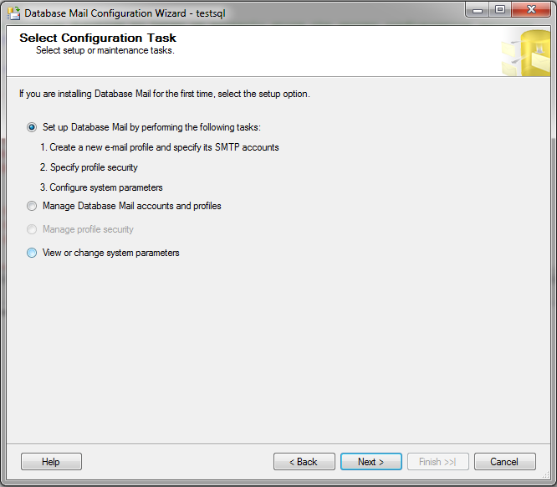Advance the wizard with Next
The height and width of the screenshot is (487, 557).
point(371,461)
